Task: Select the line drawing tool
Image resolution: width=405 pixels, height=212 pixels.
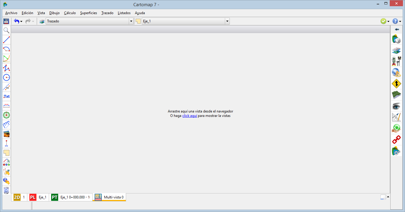Action: click(6, 40)
